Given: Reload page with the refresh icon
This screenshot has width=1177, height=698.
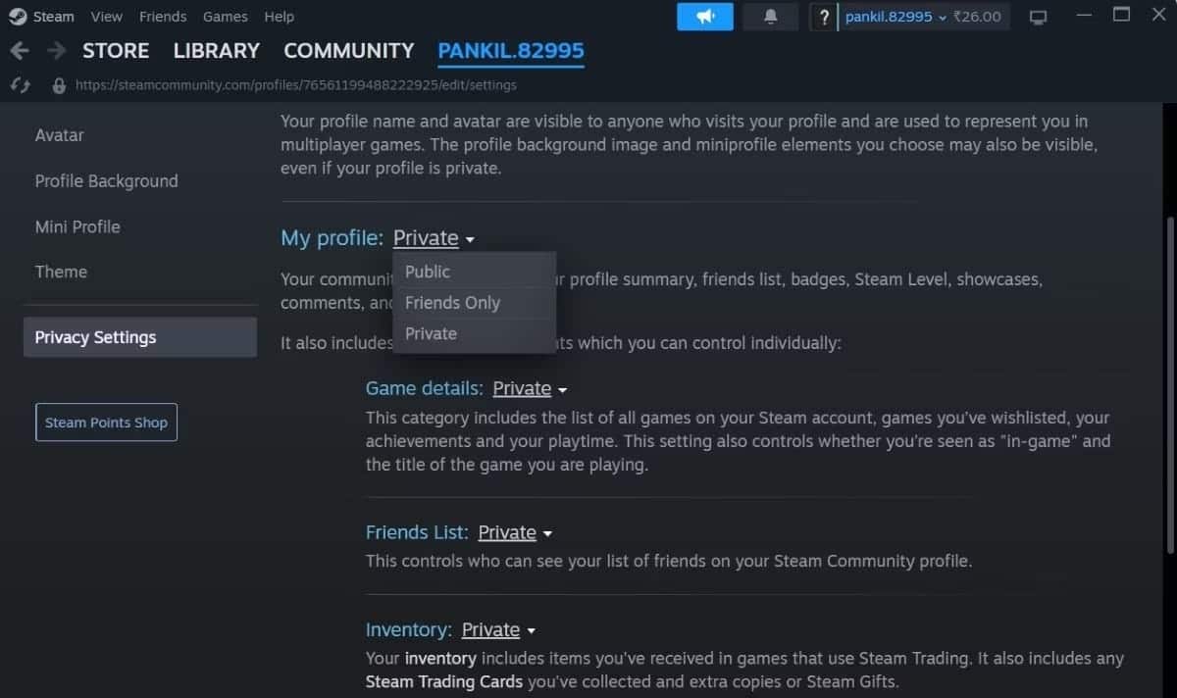Looking at the screenshot, I should click(x=20, y=85).
